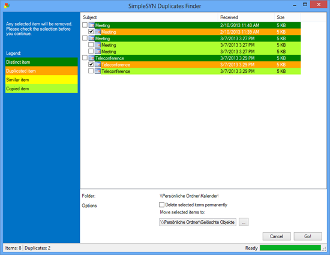Uncheck the orange 11:39 AM Meeting checkbox
The height and width of the screenshot is (255, 330).
(x=91, y=32)
